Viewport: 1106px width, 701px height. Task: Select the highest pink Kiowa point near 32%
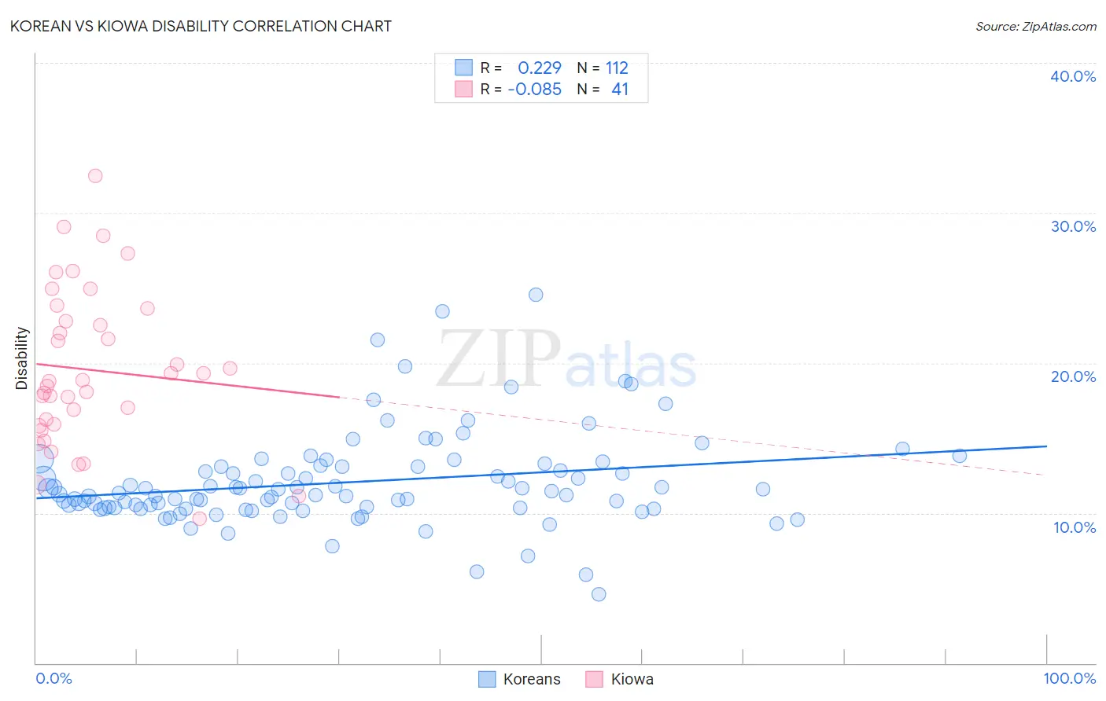(95, 176)
